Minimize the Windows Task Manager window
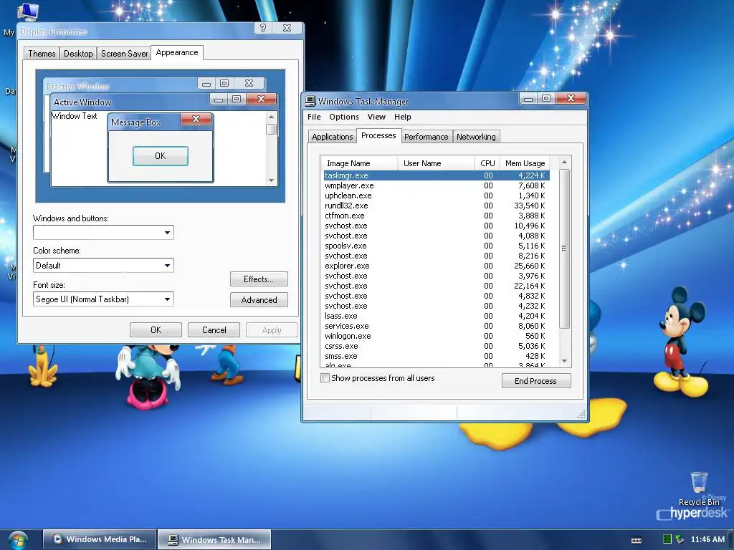This screenshot has height=550, width=734. [528, 98]
